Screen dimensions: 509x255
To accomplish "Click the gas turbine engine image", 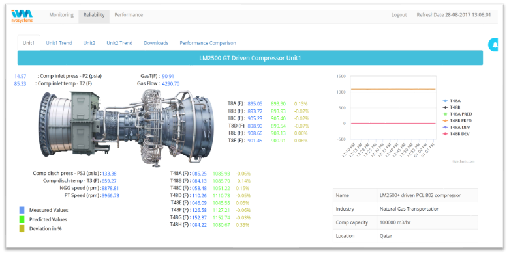I will point(126,127).
